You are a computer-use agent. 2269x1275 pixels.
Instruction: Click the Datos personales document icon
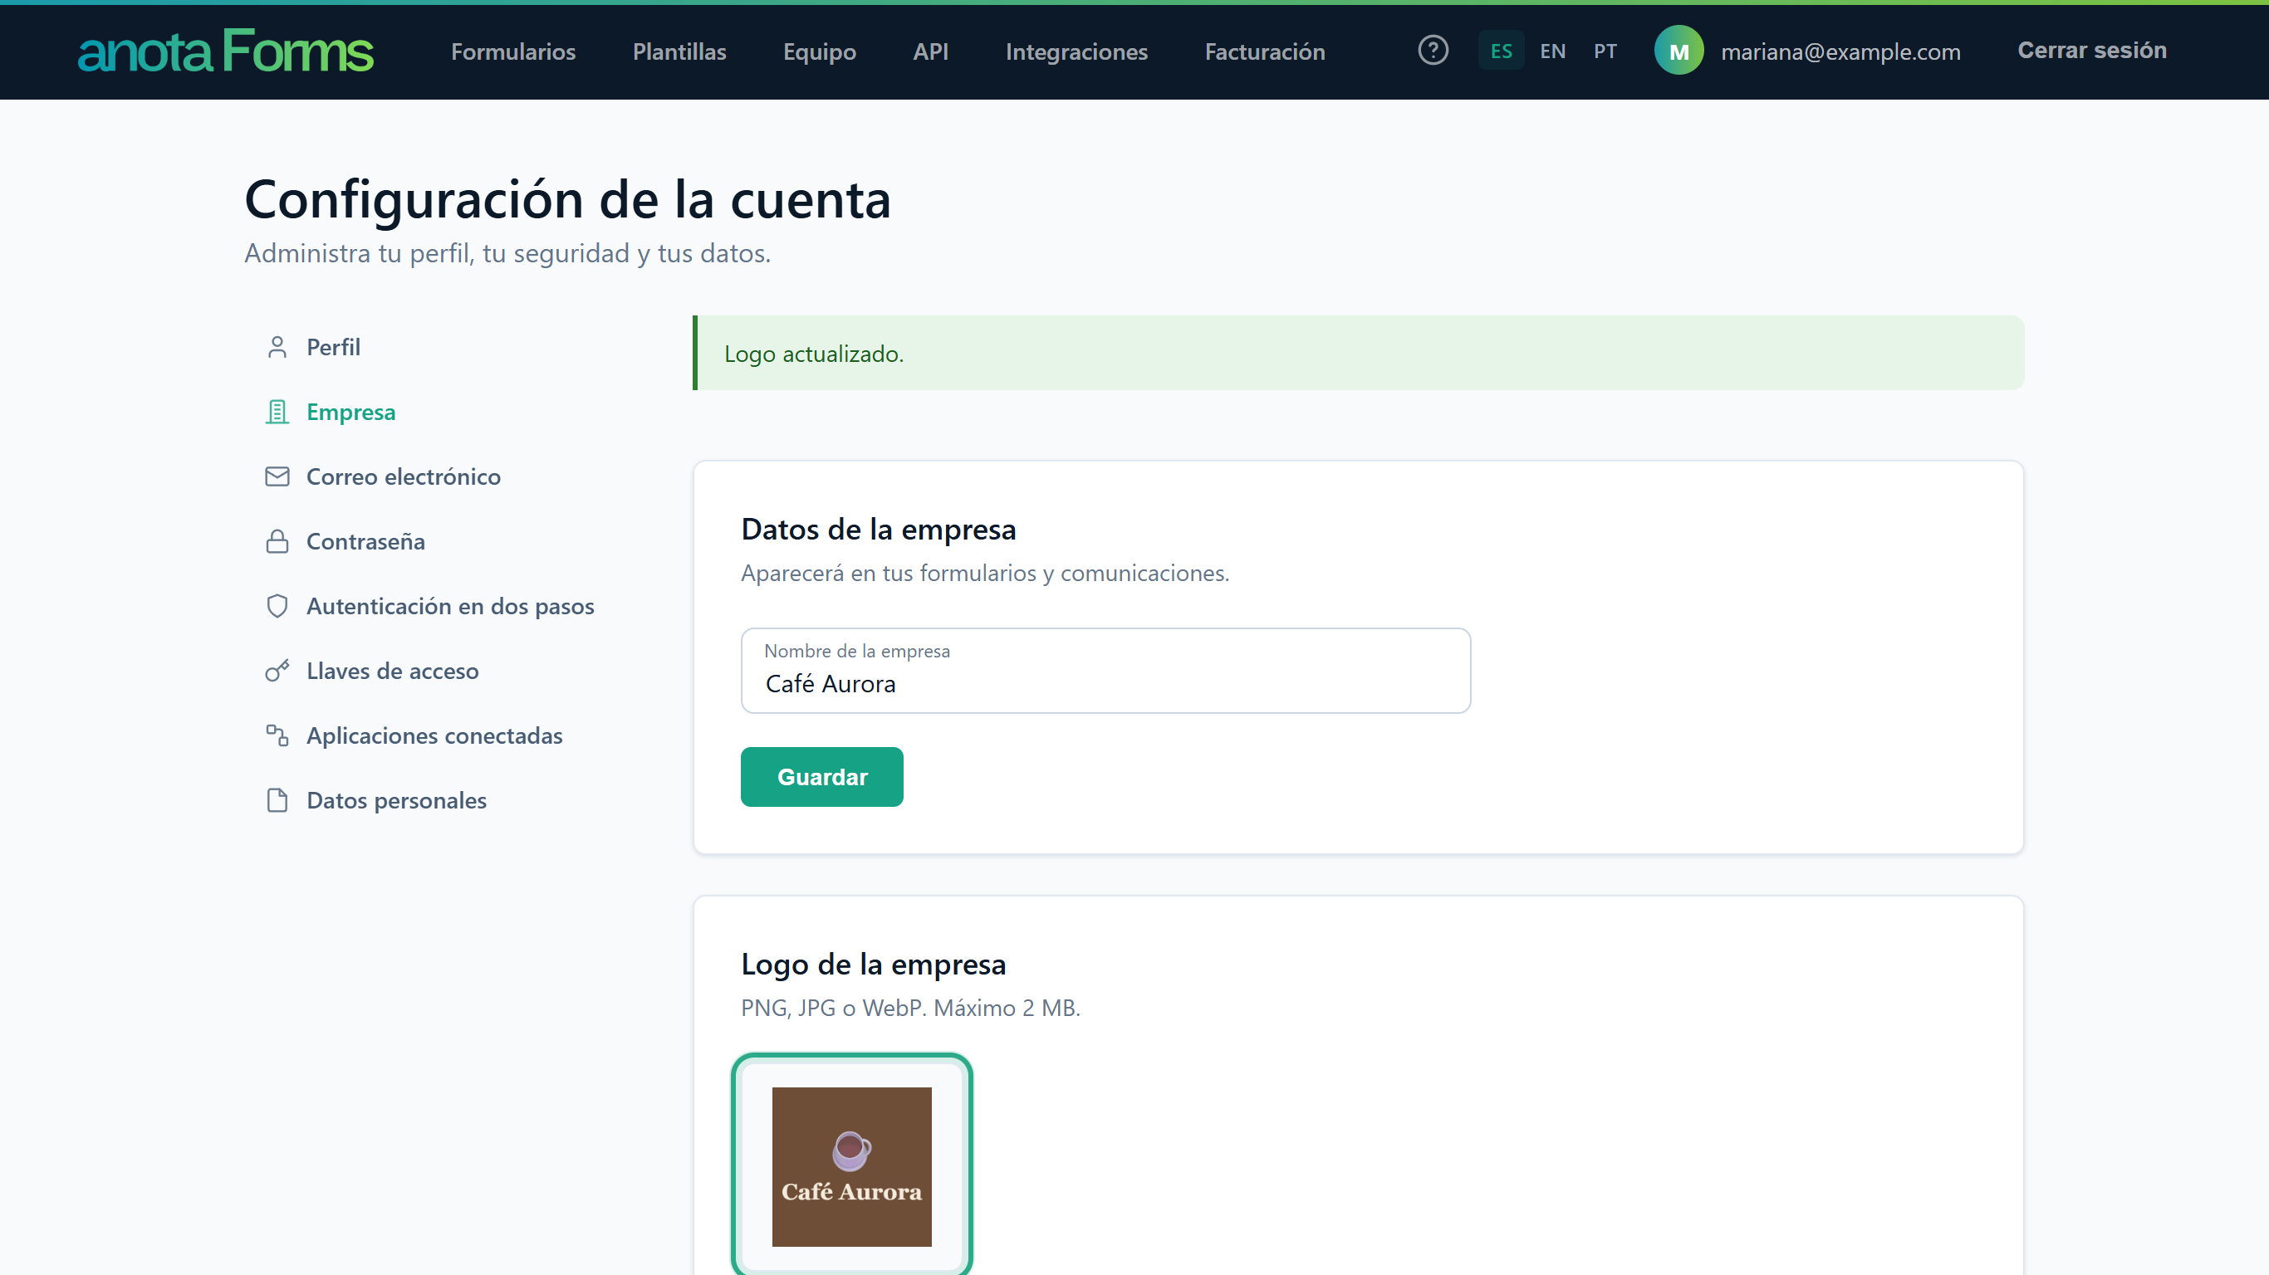tap(277, 800)
